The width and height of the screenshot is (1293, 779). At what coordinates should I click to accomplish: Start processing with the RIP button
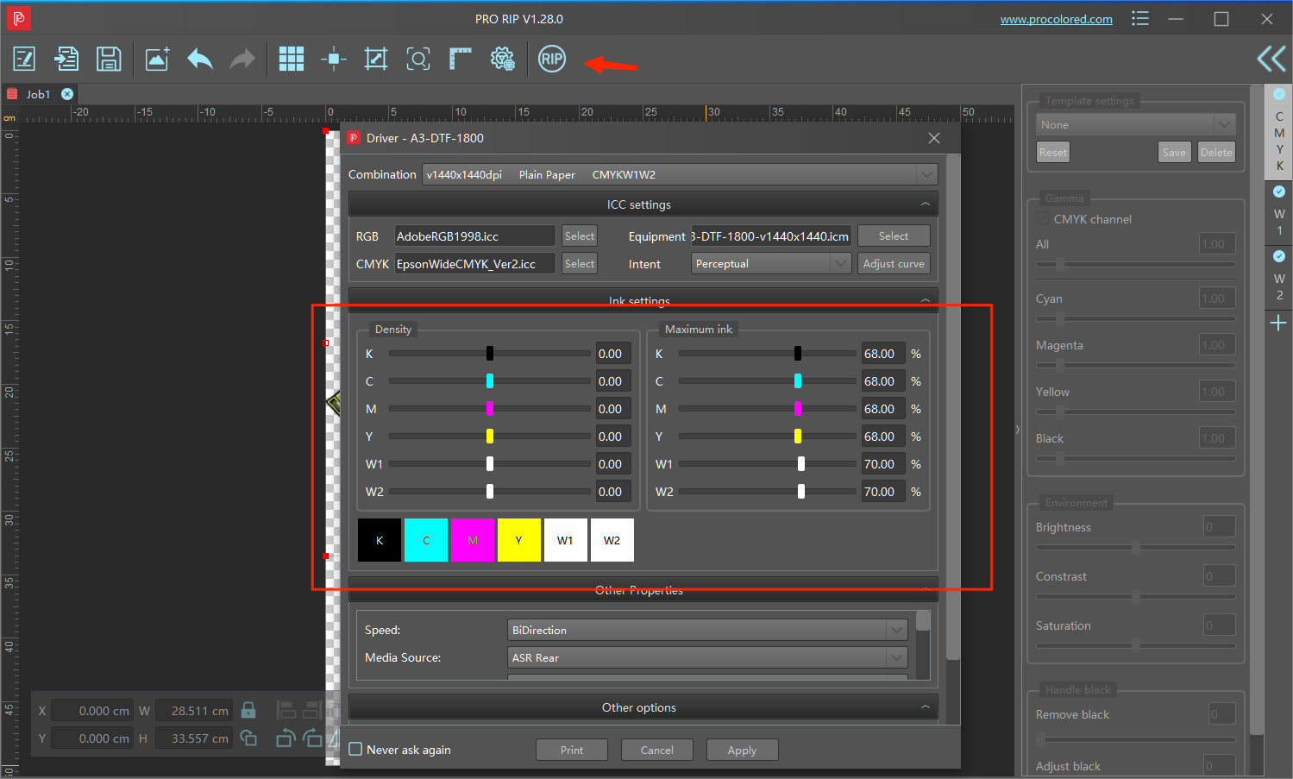pos(551,59)
